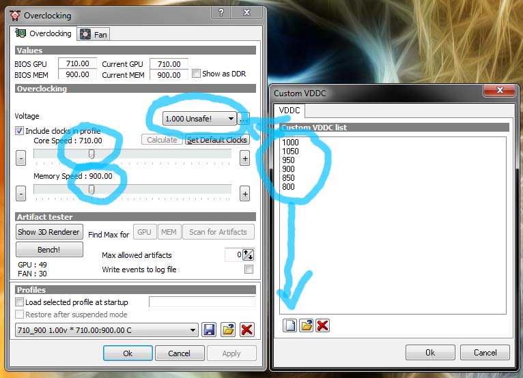Image resolution: width=523 pixels, height=378 pixels.
Task: Decrease Memory Speed with the minus button
Action: 20,193
